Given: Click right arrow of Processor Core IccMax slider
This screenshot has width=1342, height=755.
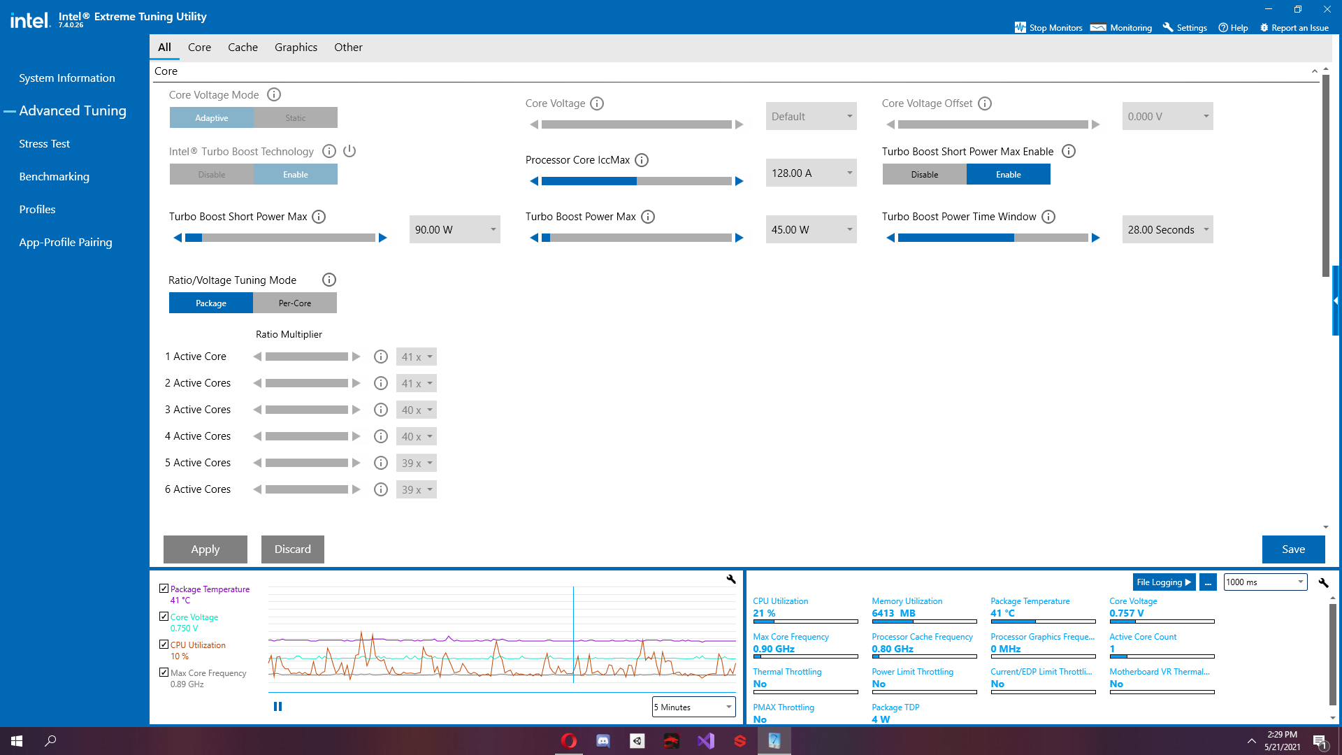Looking at the screenshot, I should tap(739, 181).
